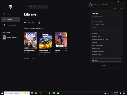This screenshot has height=95, width=127.
Task: Click the Showing 1 - 3 of 3 text
Action: coord(30,58)
